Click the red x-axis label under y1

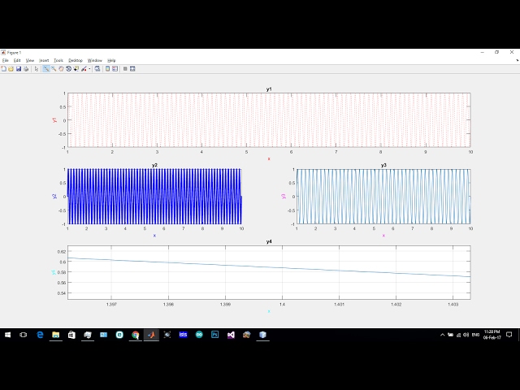269,159
